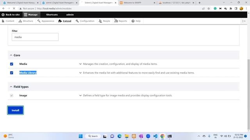Image resolution: width=250 pixels, height=140 pixels.
Task: Open the Chrome profile avatar
Action: [241, 9]
